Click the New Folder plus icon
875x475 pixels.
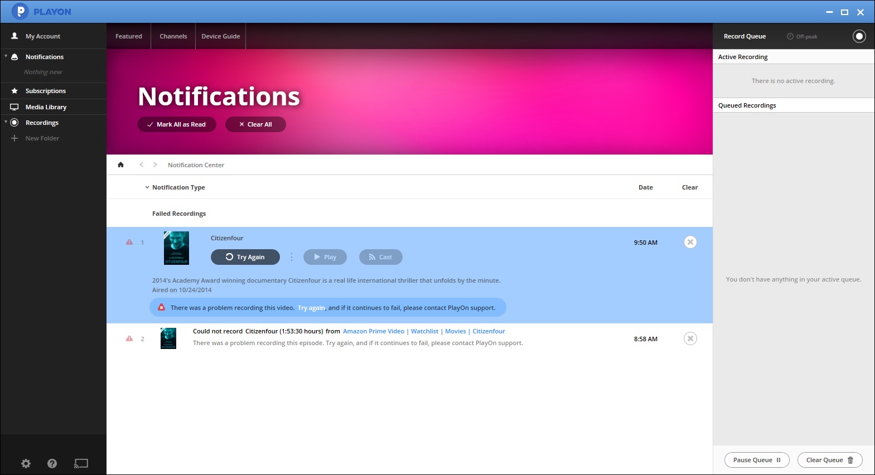[x=14, y=138]
